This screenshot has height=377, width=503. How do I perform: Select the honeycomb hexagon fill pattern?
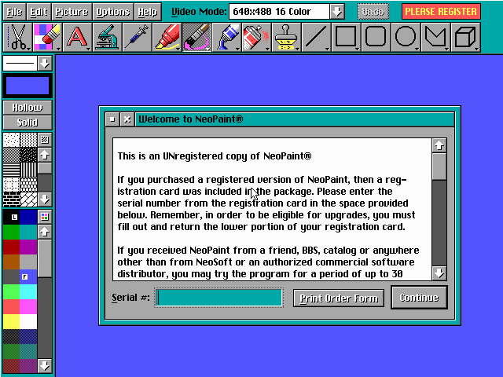[28, 185]
